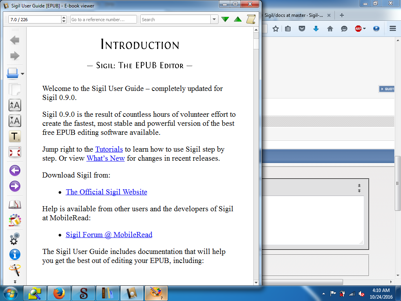Go to previous page purple arrow
The height and width of the screenshot is (301, 401).
(x=14, y=170)
